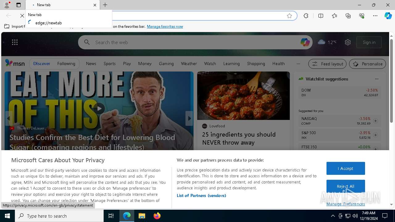Open Best Diet for Lowering Blood Sugar headline
Viewport: 395px width, 222px height.
pos(92,142)
